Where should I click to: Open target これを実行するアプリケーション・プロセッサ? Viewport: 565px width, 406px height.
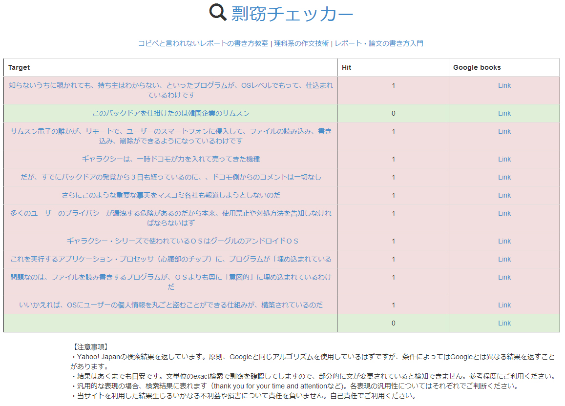[171, 259]
